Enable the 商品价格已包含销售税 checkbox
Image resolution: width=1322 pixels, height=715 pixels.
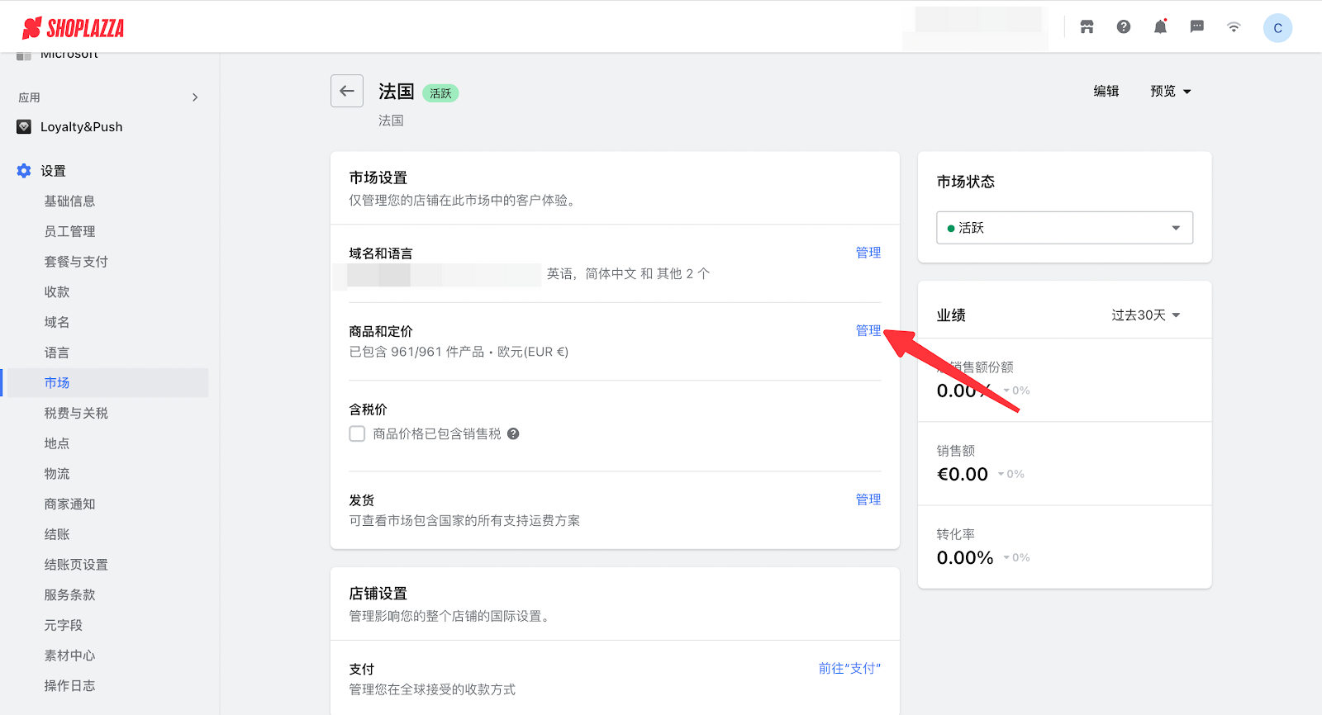tap(357, 433)
